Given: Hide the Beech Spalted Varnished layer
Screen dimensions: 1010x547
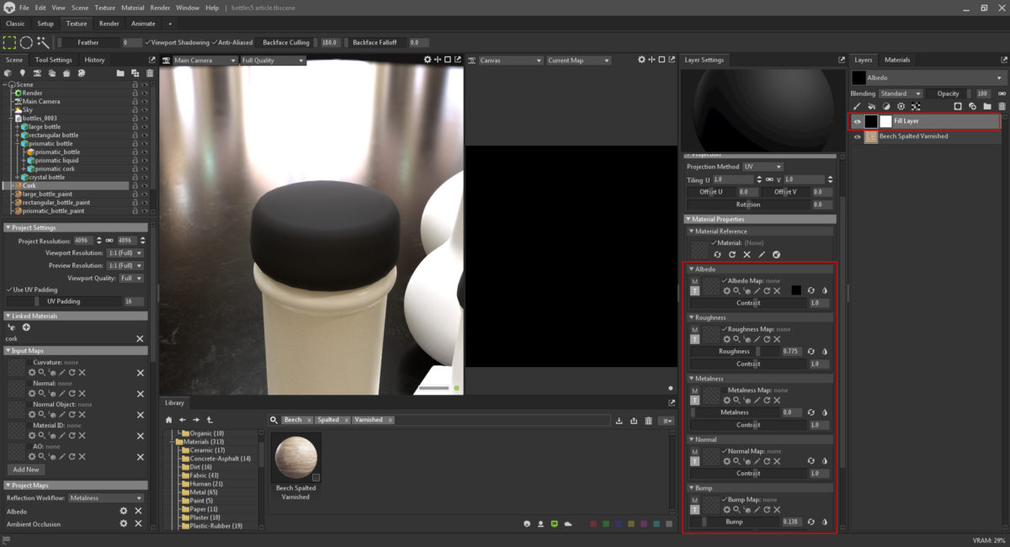Looking at the screenshot, I should 857,135.
